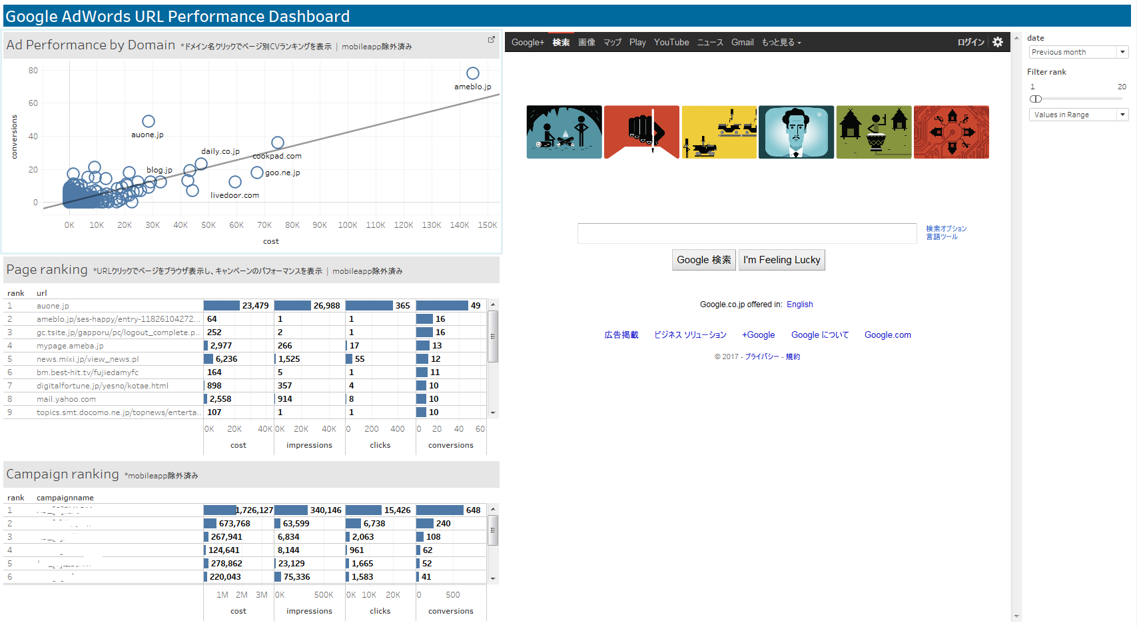Open the ビジネス ソリューション link
Image resolution: width=1137 pixels, height=627 pixels.
[x=690, y=335]
